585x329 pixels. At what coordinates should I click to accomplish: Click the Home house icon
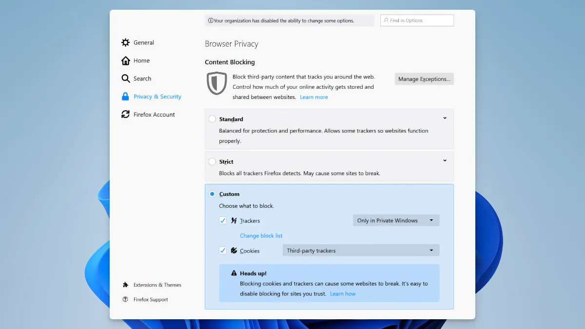pyautogui.click(x=125, y=60)
